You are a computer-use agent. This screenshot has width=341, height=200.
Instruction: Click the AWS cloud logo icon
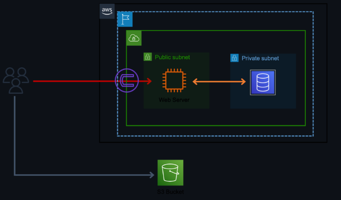[107, 11]
